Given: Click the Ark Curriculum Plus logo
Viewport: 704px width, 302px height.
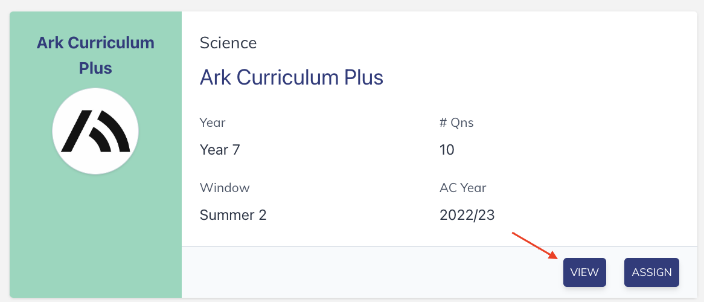Looking at the screenshot, I should point(95,131).
